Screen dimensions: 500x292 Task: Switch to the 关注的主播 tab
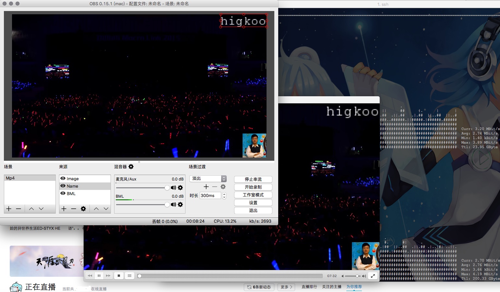pyautogui.click(x=332, y=287)
